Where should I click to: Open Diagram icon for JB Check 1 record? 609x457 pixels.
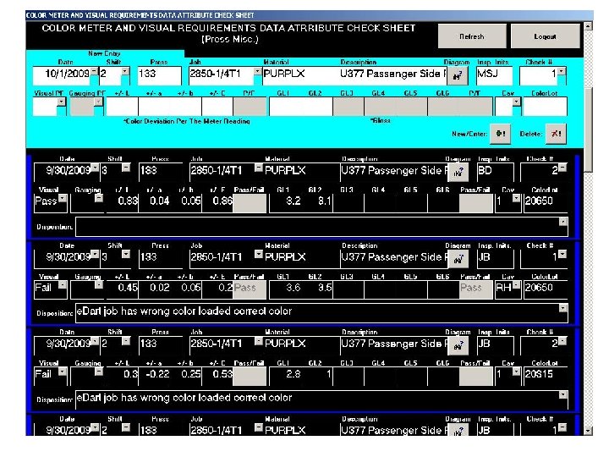[458, 258]
